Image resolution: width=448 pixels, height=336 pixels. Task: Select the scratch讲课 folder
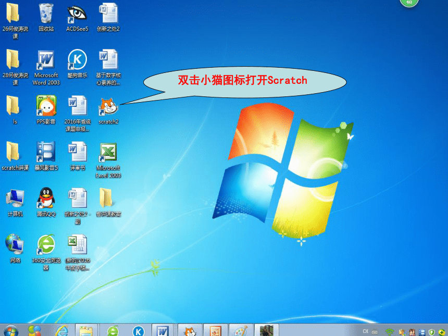click(x=13, y=152)
